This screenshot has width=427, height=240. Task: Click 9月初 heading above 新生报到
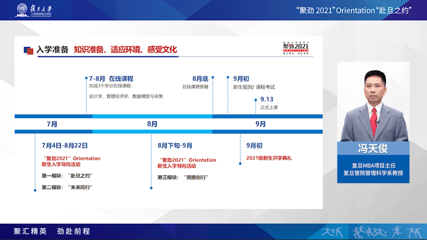click(x=241, y=79)
